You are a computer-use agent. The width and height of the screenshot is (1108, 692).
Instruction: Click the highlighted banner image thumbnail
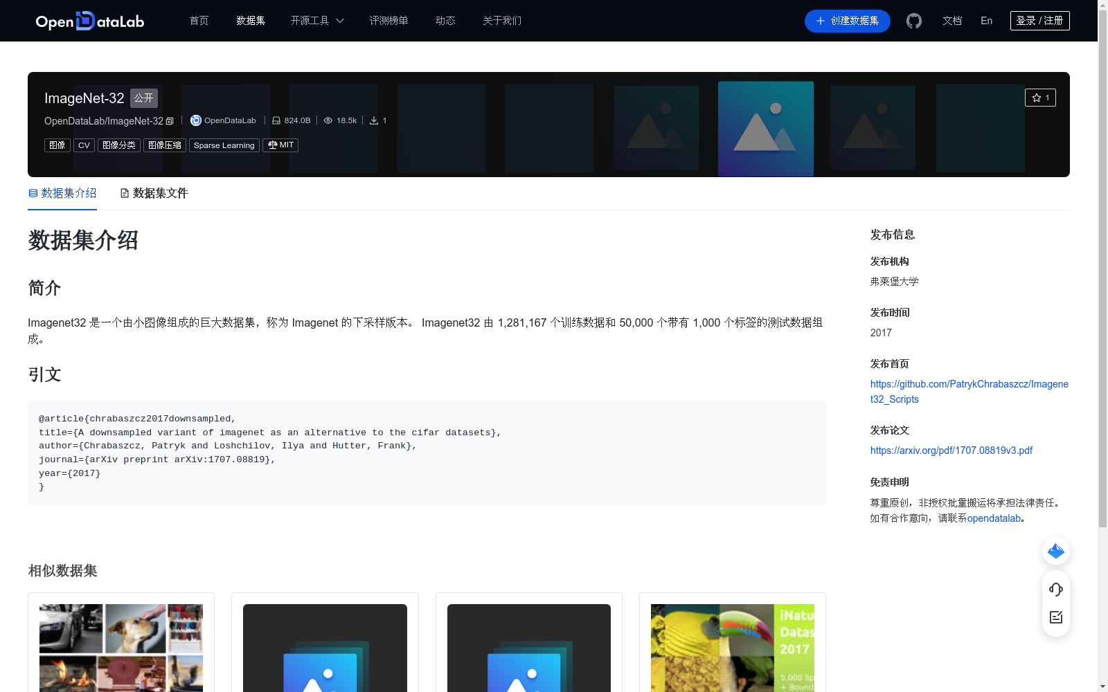click(x=766, y=129)
